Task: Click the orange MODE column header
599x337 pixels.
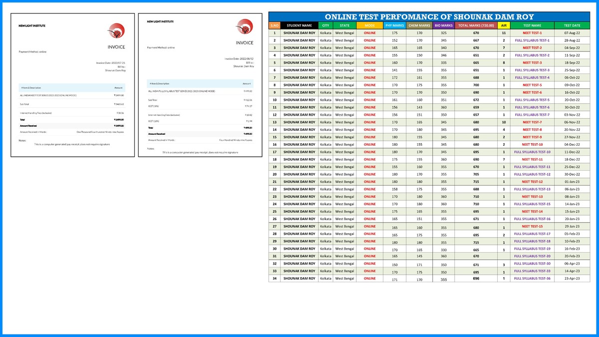Action: [369, 25]
